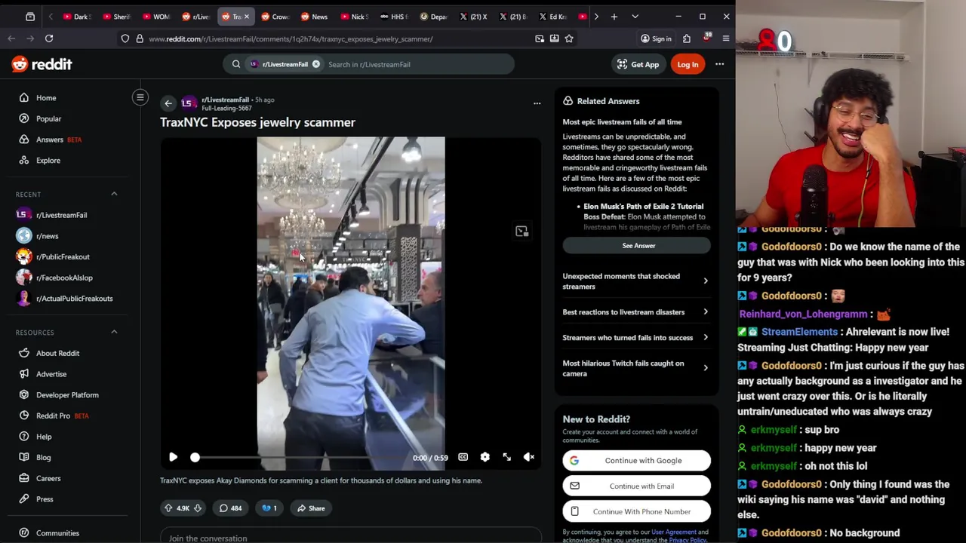This screenshot has height=543, width=966.
Task: Downvote the TraxNYC post
Action: [198, 508]
